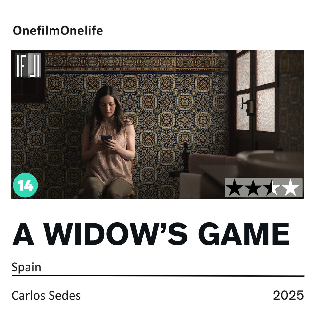Open the A WIDOW'S GAME title
Image resolution: width=315 pixels, height=315 pixels.
coord(151,234)
